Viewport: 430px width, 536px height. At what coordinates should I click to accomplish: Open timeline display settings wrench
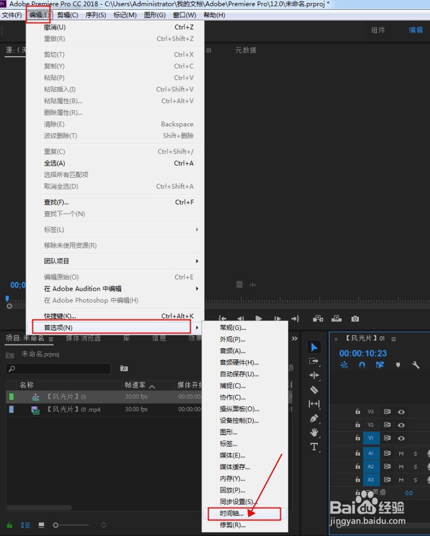[416, 365]
